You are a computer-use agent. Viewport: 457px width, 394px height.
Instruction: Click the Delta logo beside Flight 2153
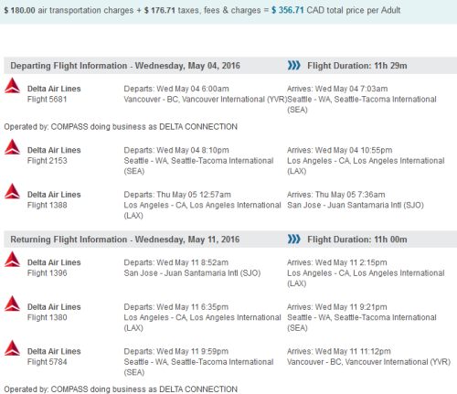point(12,147)
